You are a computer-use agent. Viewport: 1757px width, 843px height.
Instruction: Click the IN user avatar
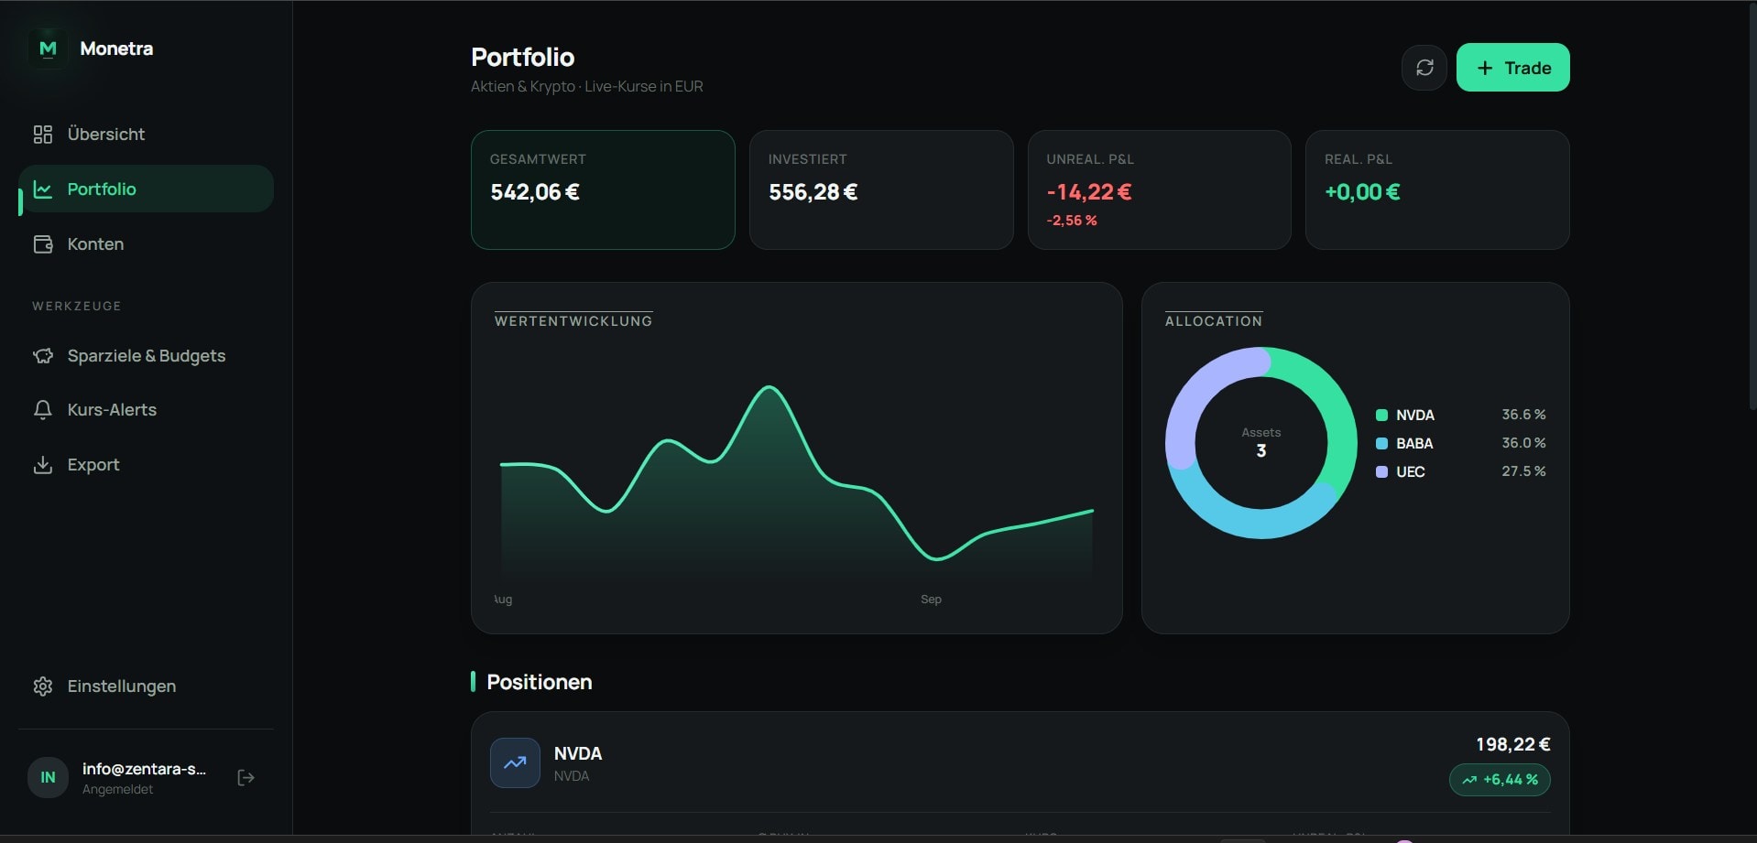click(48, 778)
